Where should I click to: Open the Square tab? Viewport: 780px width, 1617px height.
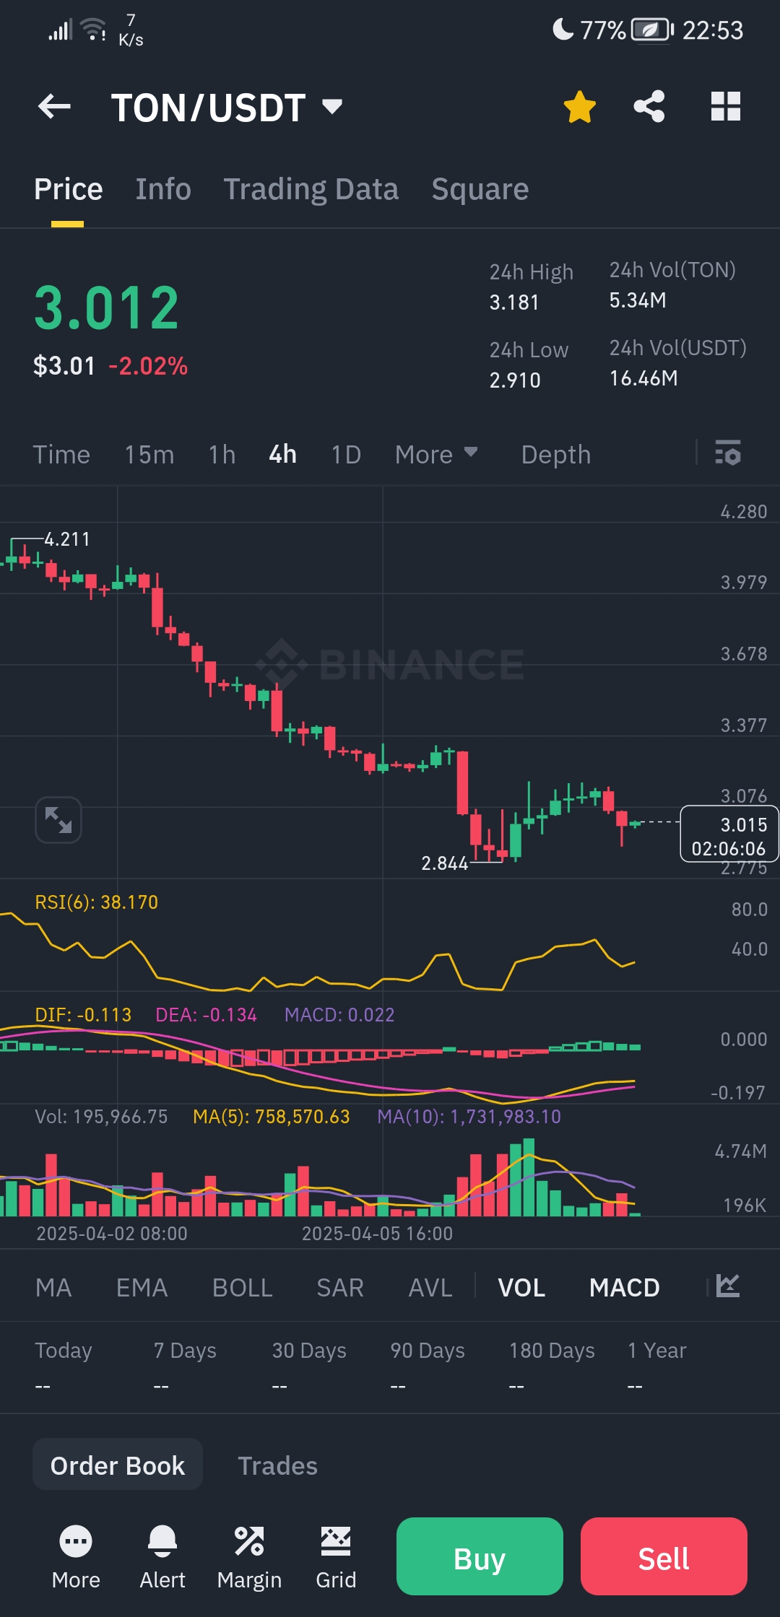pos(480,189)
